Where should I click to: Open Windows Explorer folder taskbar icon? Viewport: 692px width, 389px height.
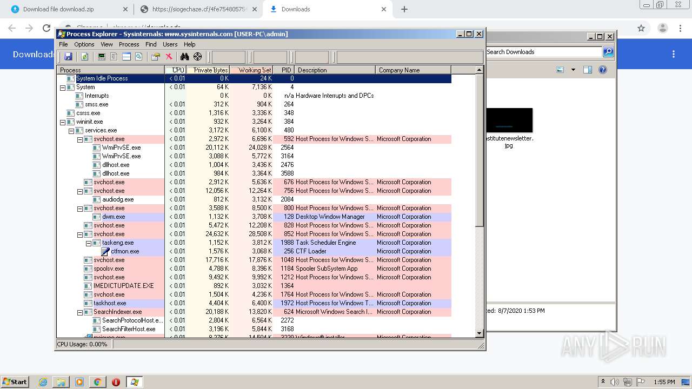point(61,382)
